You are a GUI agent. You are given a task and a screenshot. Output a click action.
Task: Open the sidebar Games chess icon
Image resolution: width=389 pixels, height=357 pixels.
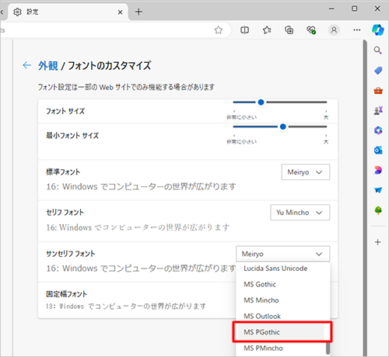point(378,111)
